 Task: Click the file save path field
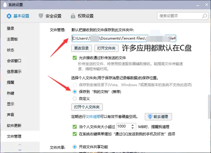(124, 38)
